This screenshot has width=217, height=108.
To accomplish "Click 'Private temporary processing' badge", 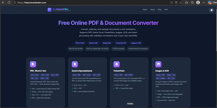I will point(138,49).
